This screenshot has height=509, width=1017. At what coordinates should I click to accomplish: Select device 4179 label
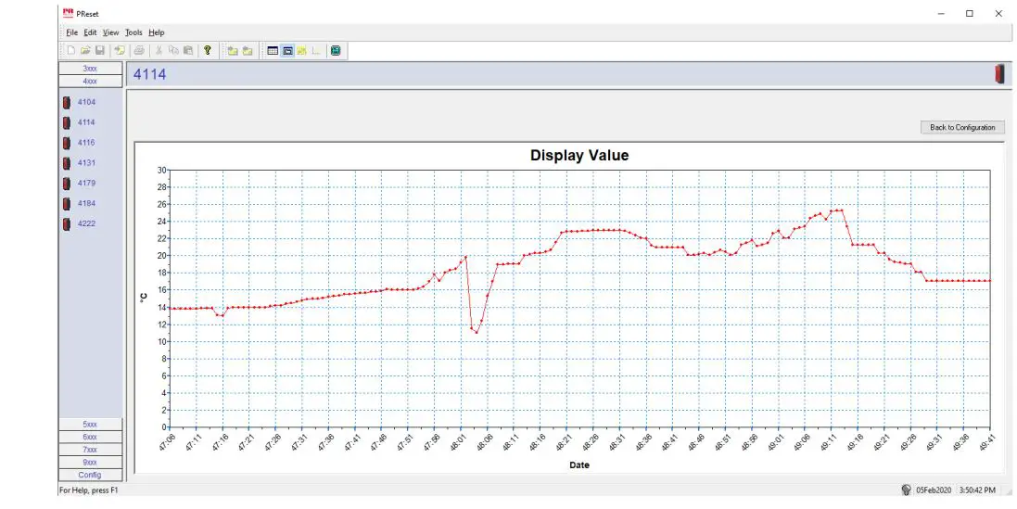tap(86, 184)
